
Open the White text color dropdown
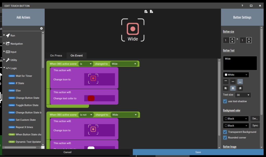click(236, 74)
